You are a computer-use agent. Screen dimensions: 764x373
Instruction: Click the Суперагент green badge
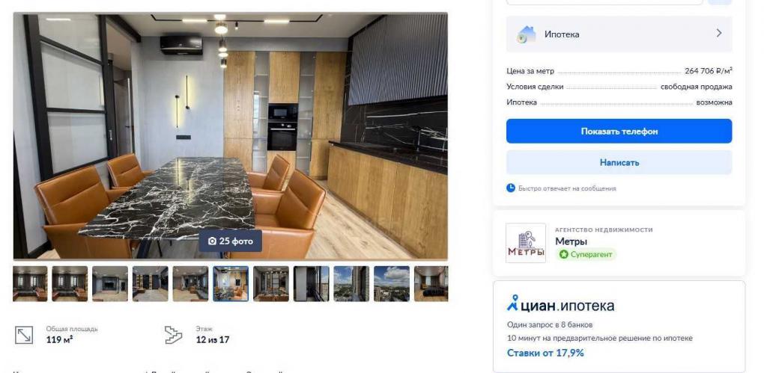tap(586, 254)
